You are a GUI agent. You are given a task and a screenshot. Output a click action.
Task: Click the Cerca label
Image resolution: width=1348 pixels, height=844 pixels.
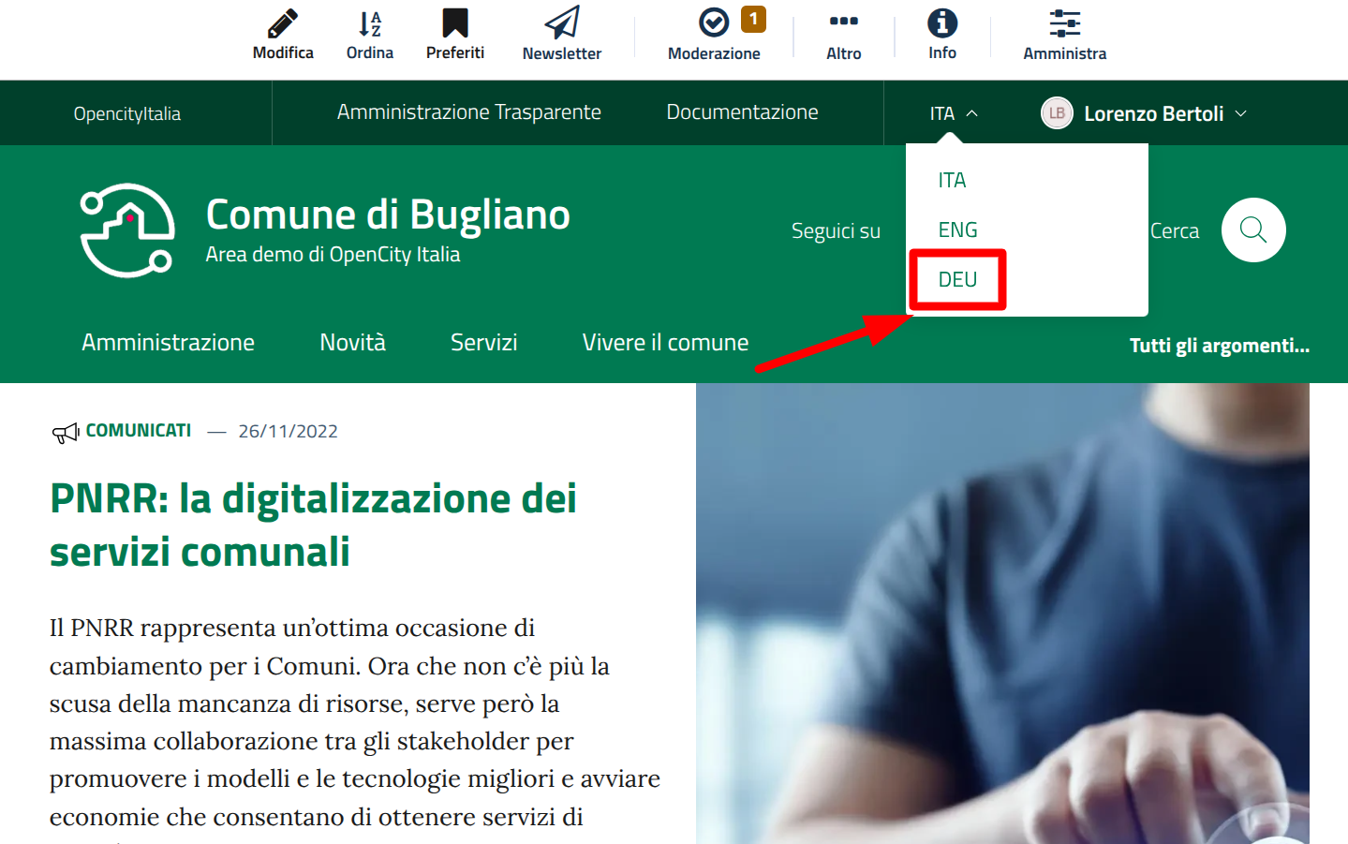click(x=1175, y=231)
